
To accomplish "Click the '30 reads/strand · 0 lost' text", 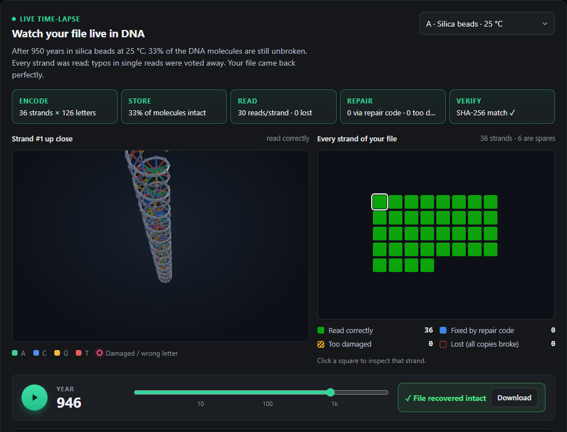I will pos(275,113).
